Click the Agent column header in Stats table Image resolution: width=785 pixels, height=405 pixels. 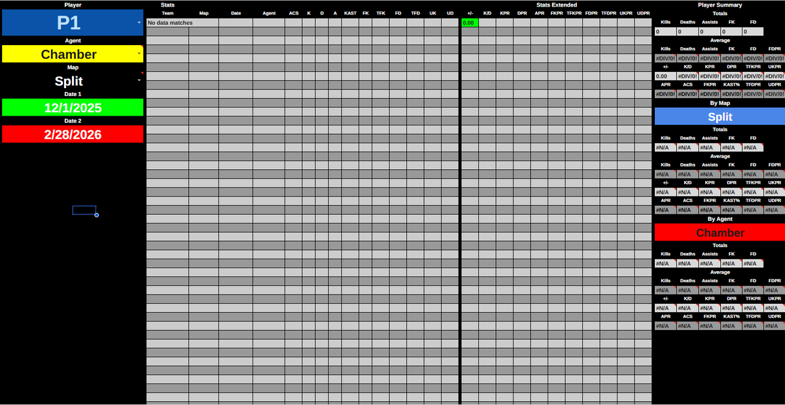tap(269, 13)
